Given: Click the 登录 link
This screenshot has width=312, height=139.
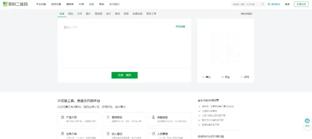Looking at the screenshot, I should click(x=287, y=4).
